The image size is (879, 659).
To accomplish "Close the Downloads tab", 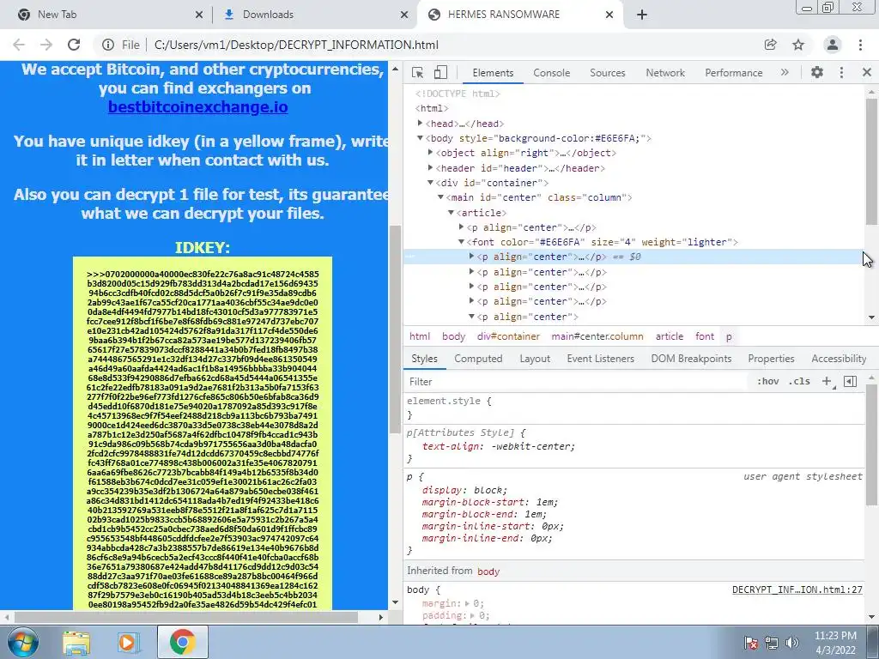I will 404,15.
